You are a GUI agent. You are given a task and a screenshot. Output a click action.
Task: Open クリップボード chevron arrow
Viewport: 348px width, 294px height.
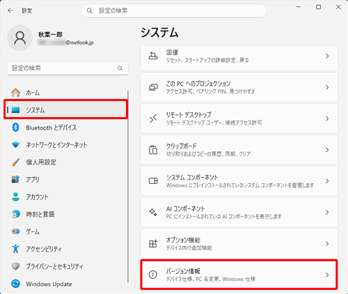pos(327,150)
